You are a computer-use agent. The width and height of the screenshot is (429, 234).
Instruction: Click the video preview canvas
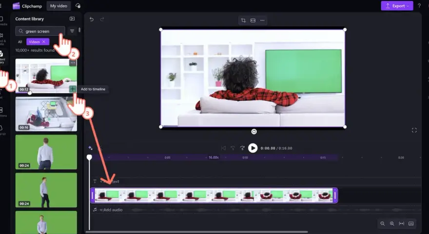[253, 78]
